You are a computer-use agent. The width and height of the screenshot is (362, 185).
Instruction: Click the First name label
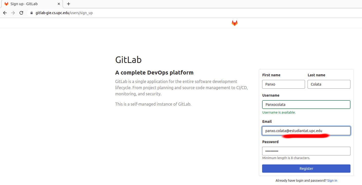click(271, 75)
